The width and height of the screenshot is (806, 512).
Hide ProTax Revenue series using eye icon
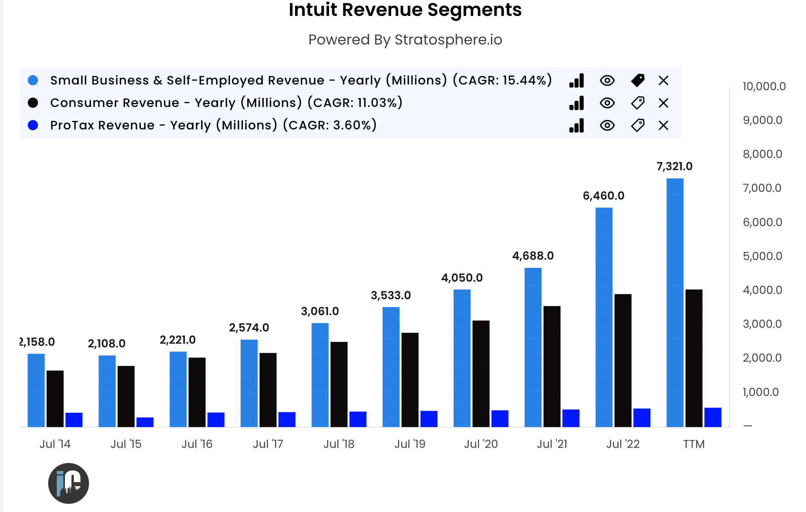coord(607,125)
